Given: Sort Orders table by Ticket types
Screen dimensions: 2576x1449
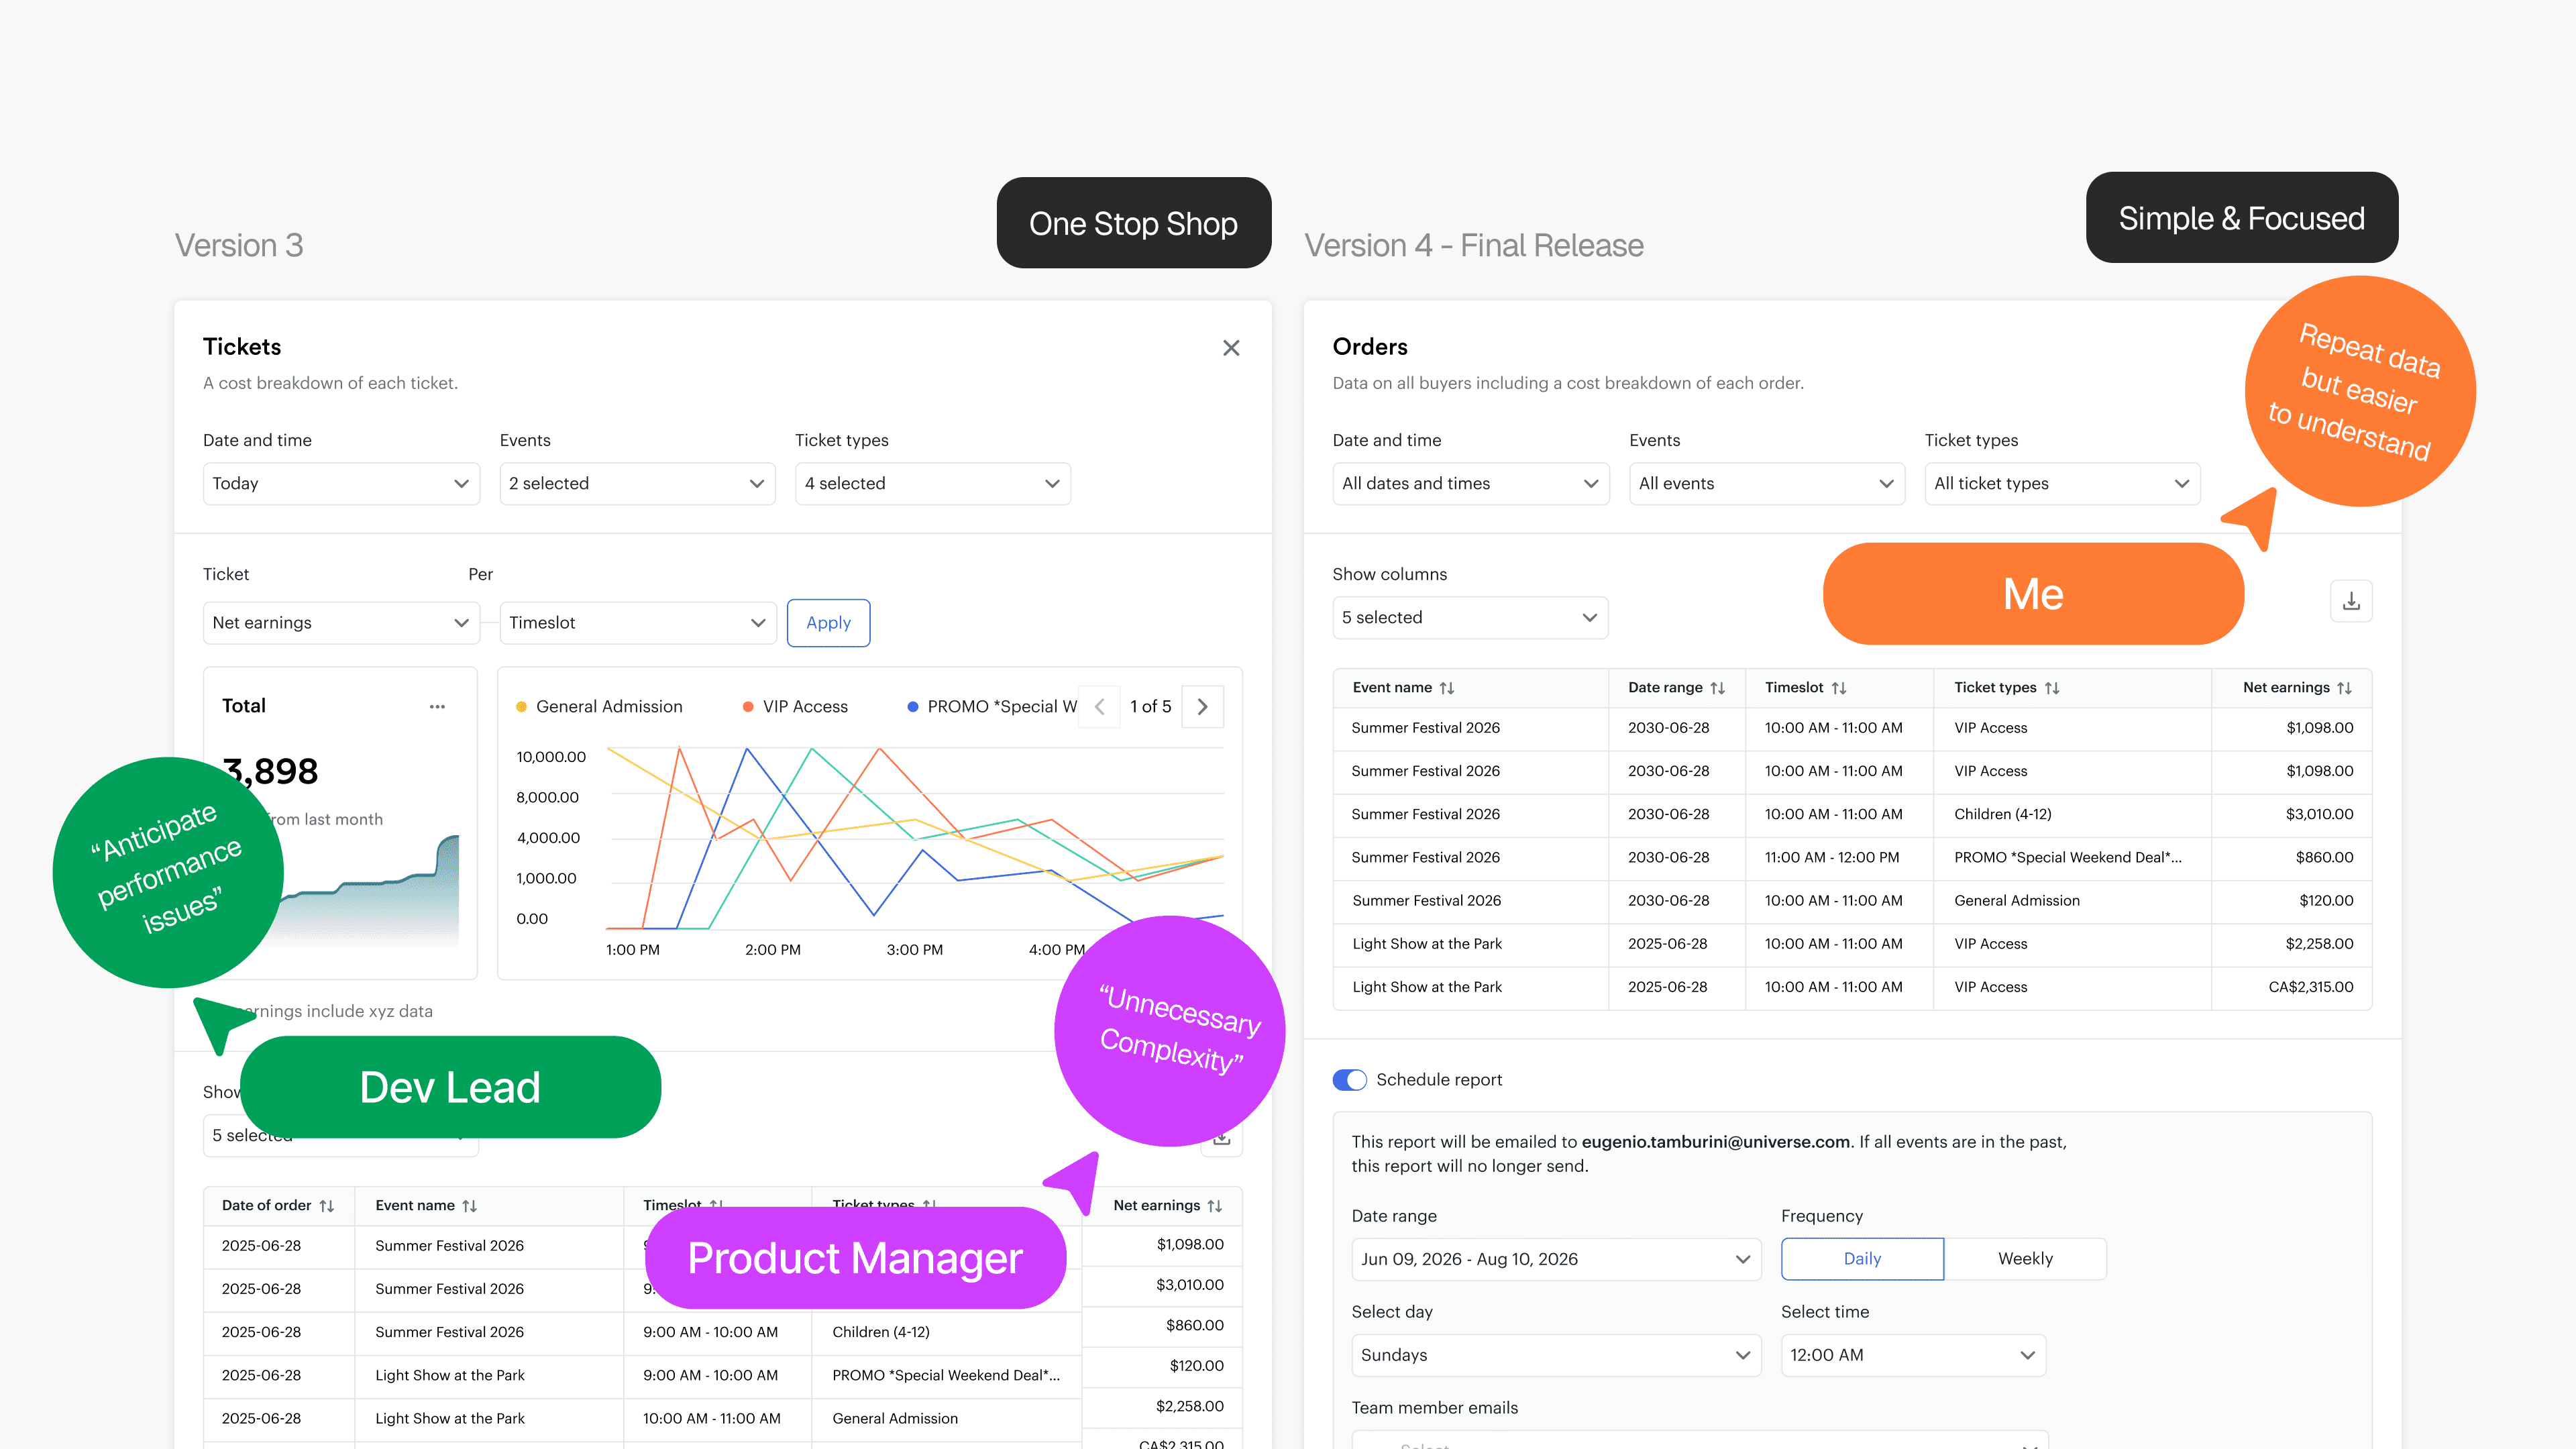Looking at the screenshot, I should coord(2051,688).
